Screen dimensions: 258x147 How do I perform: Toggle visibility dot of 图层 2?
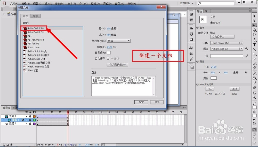[27, 123]
